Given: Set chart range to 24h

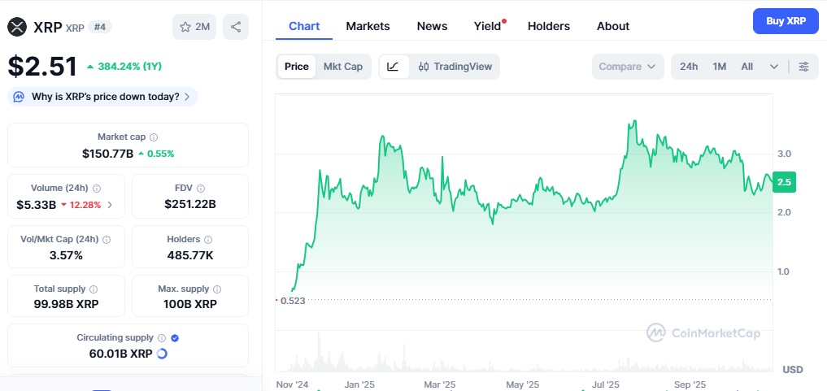Looking at the screenshot, I should (689, 67).
